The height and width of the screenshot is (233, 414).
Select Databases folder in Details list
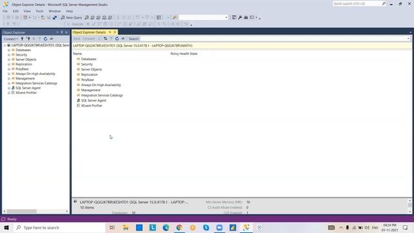pos(89,59)
